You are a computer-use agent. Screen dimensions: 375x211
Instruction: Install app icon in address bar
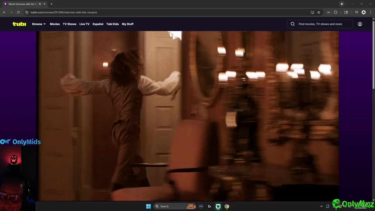point(312,12)
